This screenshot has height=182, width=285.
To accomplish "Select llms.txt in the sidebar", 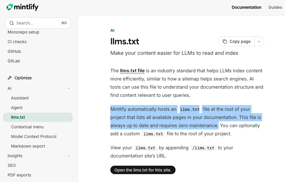I will tap(18, 117).
